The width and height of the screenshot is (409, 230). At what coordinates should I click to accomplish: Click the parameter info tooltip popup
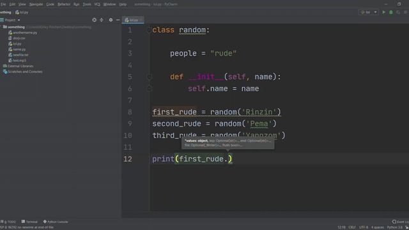[x=228, y=143]
